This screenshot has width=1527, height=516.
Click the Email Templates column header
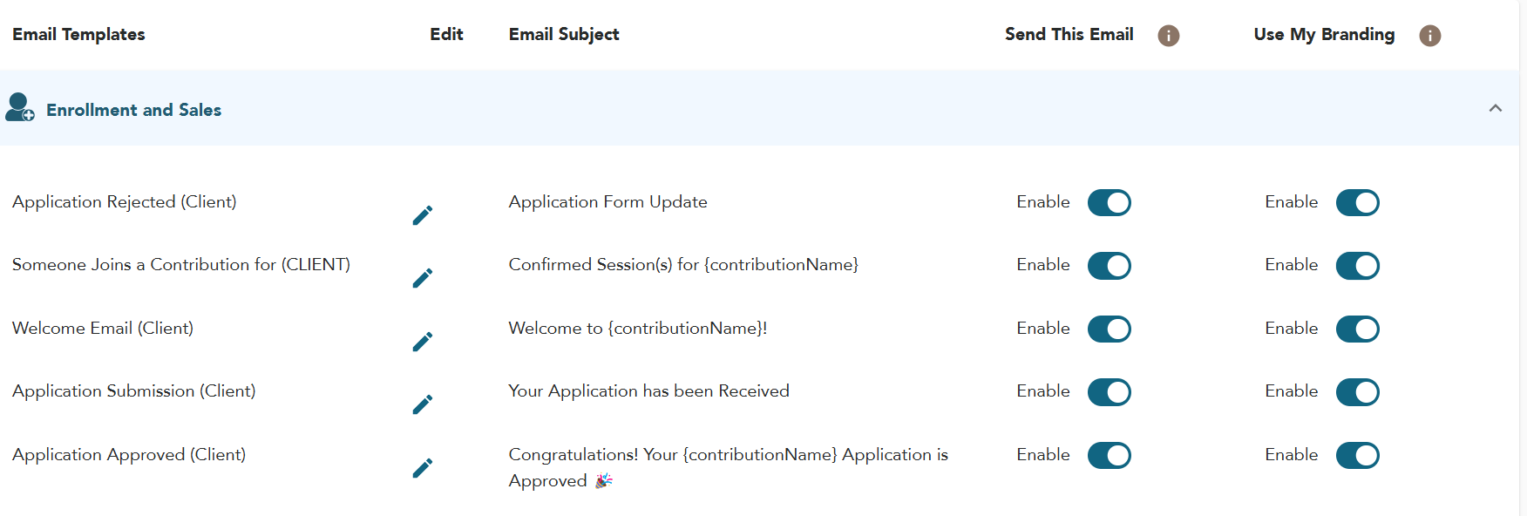[x=78, y=35]
